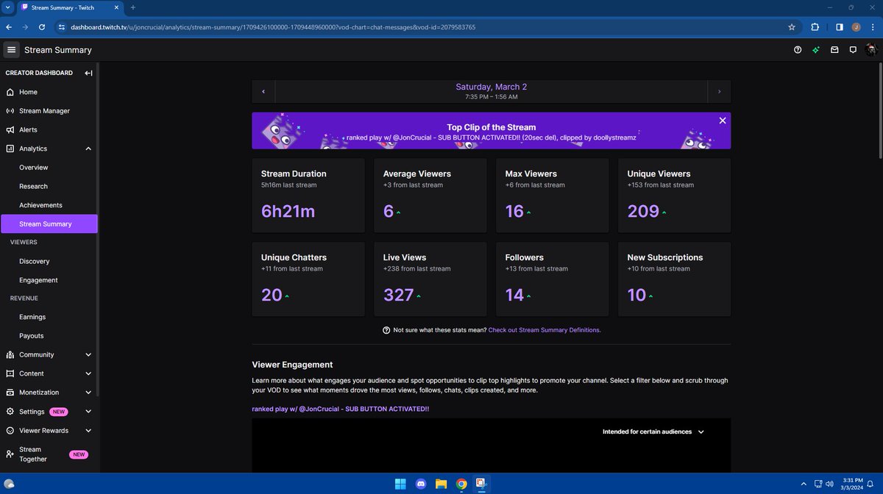Click the Live Views card

(430, 279)
